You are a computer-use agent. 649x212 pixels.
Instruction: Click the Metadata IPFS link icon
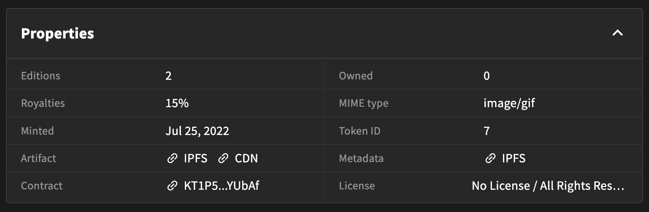click(490, 158)
